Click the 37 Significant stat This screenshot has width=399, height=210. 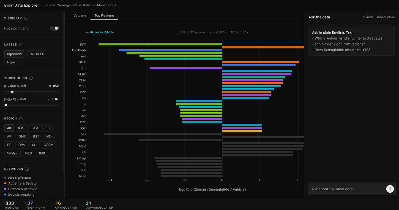(37, 205)
